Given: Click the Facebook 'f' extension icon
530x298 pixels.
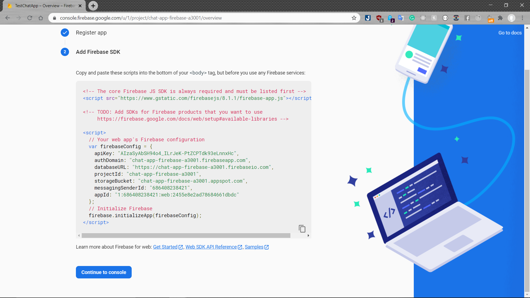Looking at the screenshot, I should 467,18.
